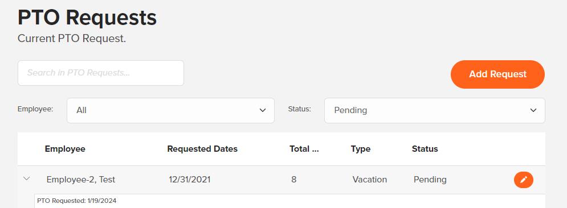Click the Pending status cell in the row
Image resolution: width=567 pixels, height=208 pixels.
(430, 180)
